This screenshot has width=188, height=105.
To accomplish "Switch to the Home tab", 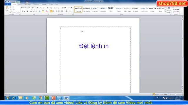I will [14, 4].
